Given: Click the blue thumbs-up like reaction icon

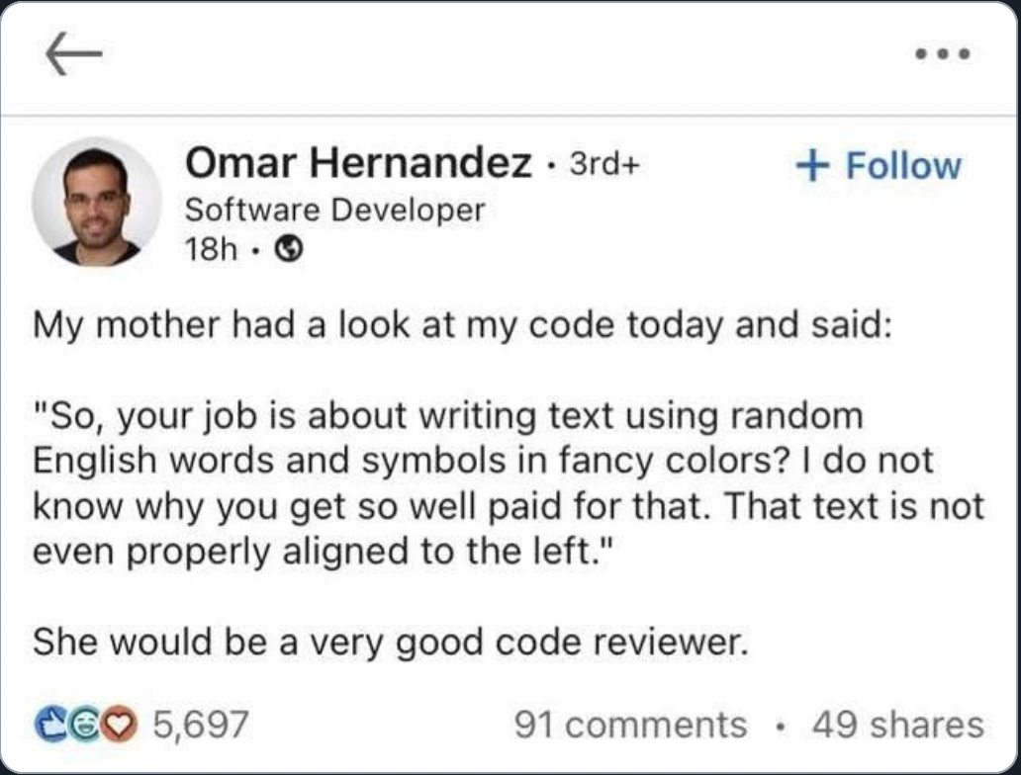Looking at the screenshot, I should click(48, 725).
